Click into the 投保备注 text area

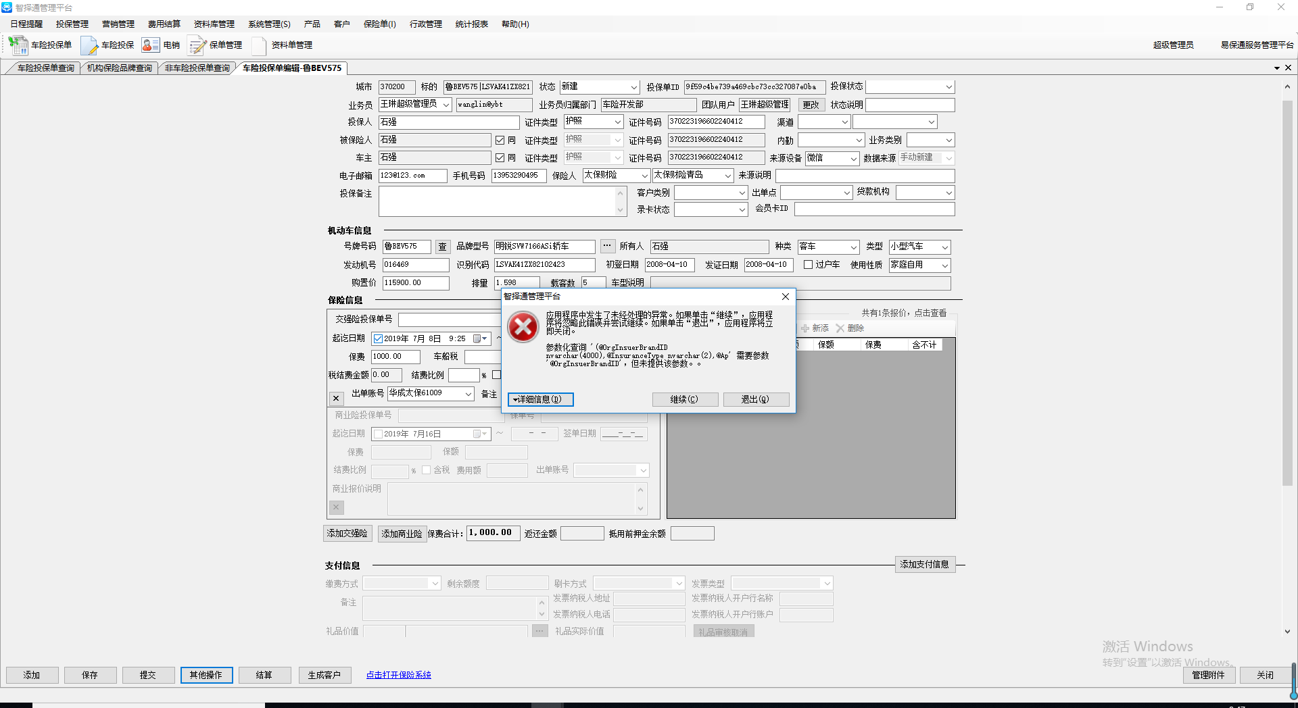click(497, 201)
